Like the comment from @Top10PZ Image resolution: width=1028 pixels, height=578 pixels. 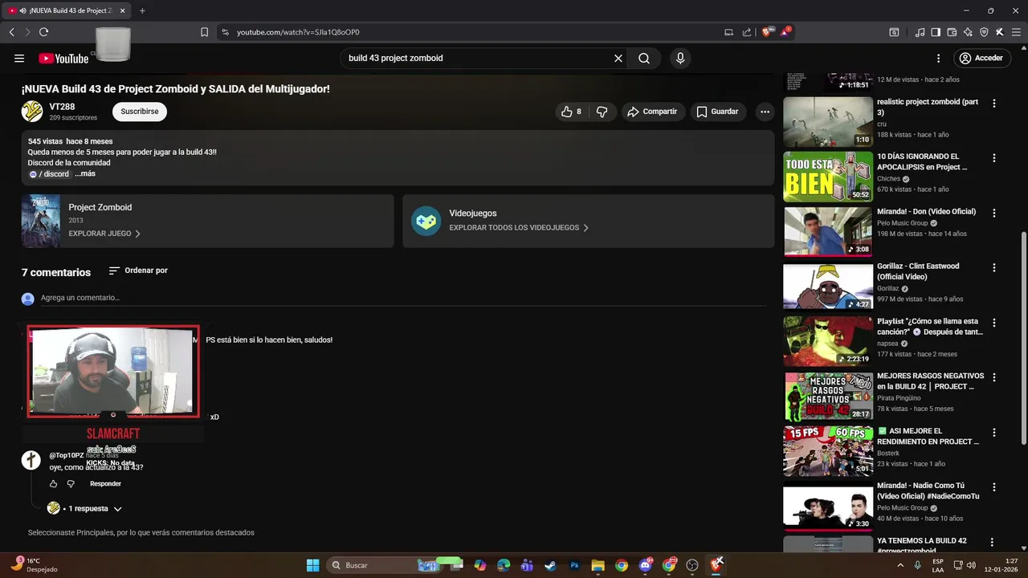click(54, 484)
